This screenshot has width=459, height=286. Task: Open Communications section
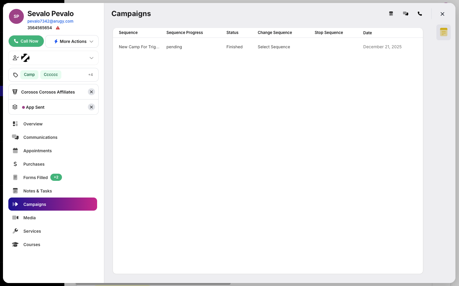[53, 137]
